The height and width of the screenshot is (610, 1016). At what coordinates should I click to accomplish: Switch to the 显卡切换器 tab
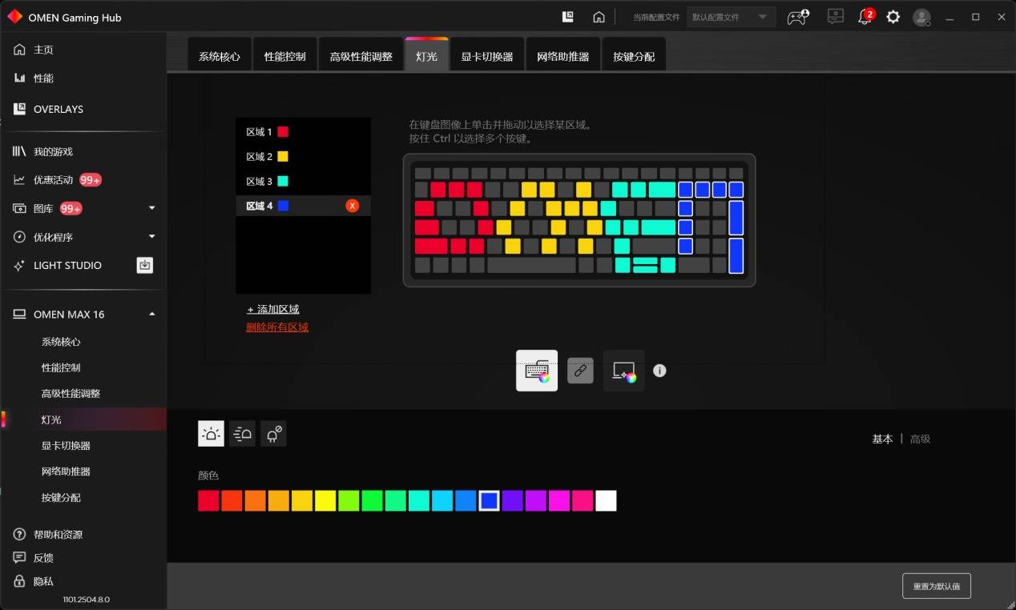(x=486, y=56)
